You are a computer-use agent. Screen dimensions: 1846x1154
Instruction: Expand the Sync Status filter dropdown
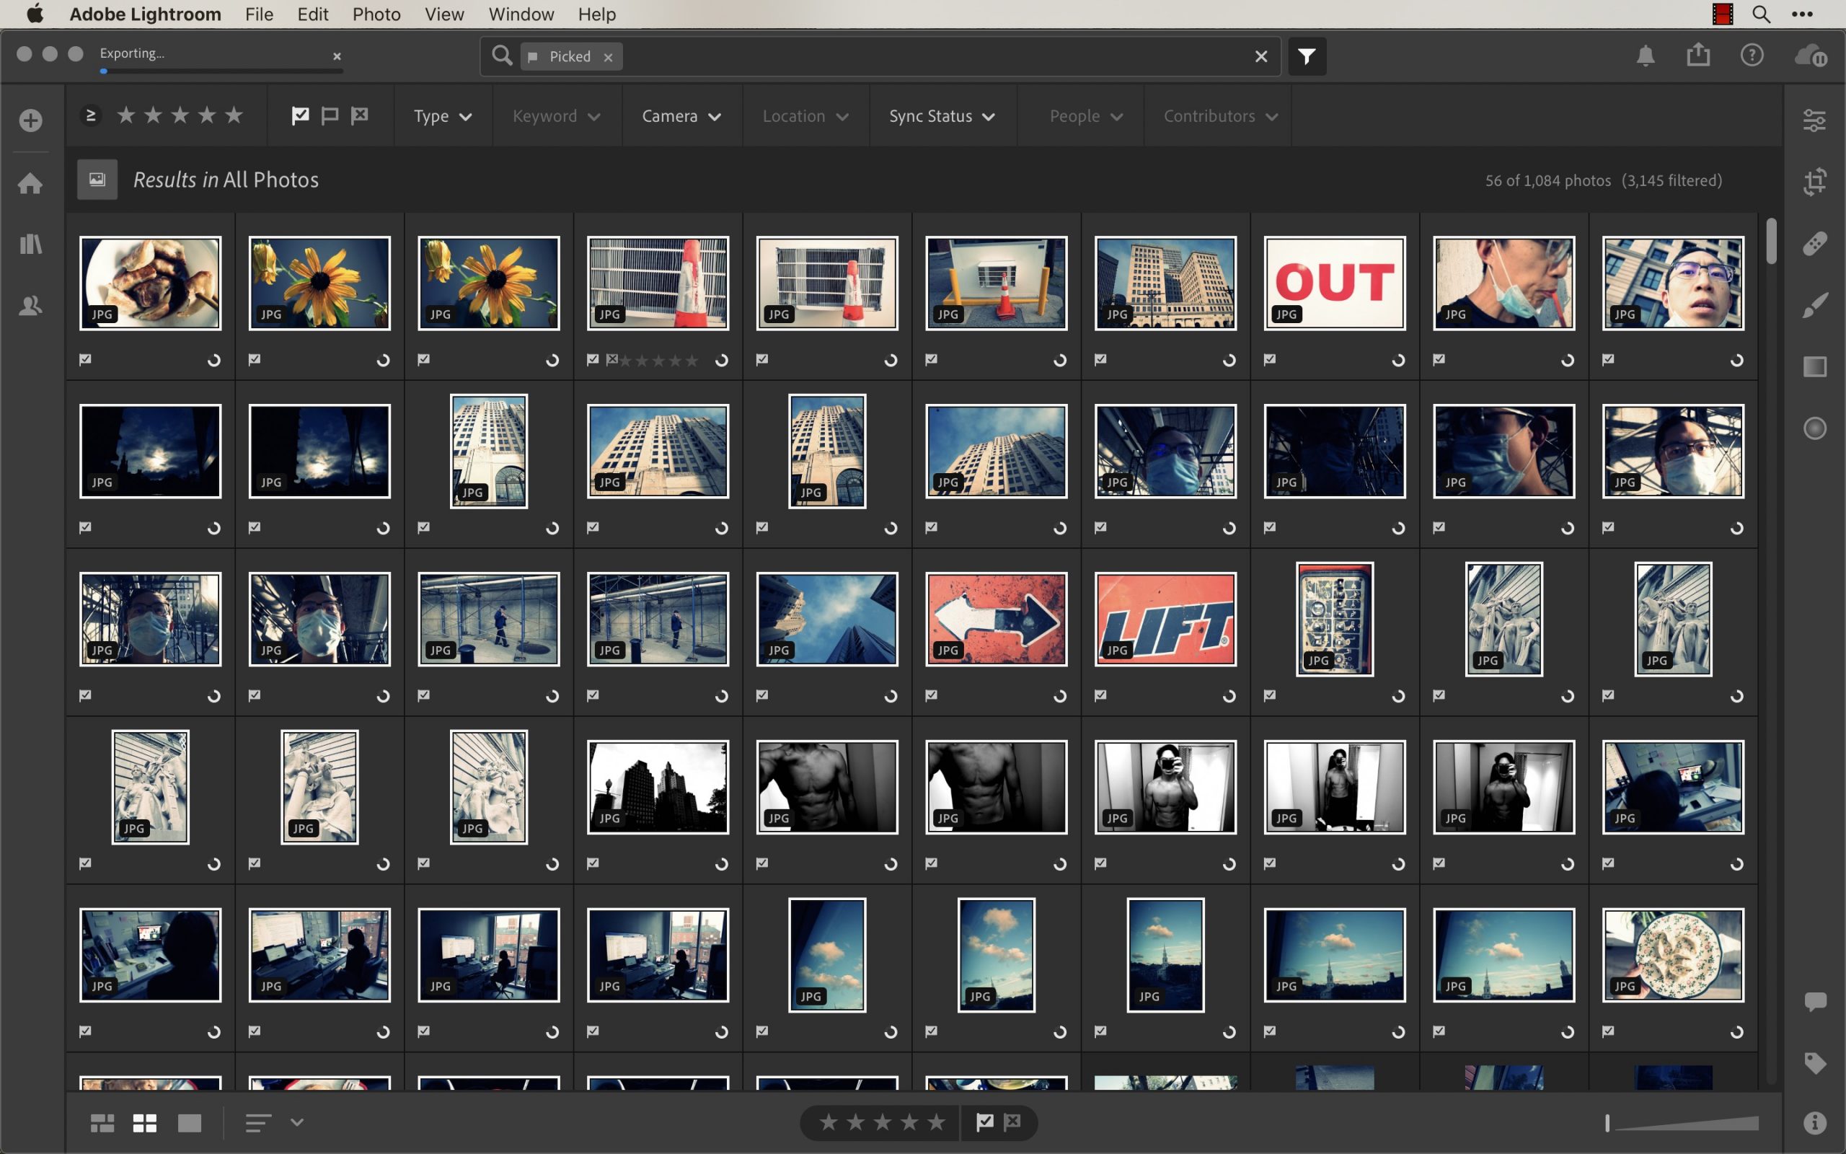942,116
